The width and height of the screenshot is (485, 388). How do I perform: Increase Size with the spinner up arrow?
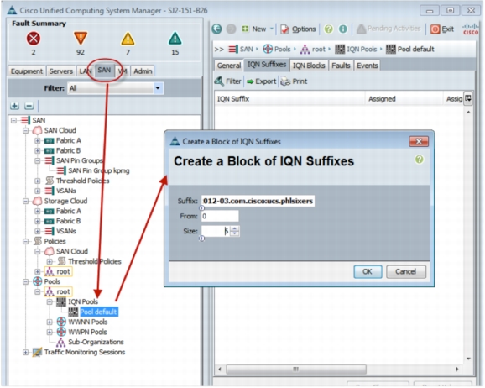tap(235, 228)
